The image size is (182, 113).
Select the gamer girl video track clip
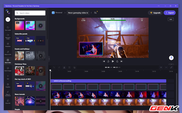coord(108,95)
